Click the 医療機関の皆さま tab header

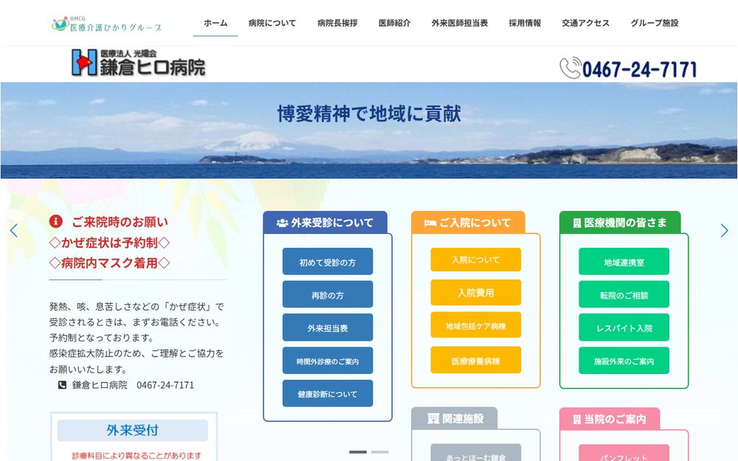pyautogui.click(x=620, y=222)
